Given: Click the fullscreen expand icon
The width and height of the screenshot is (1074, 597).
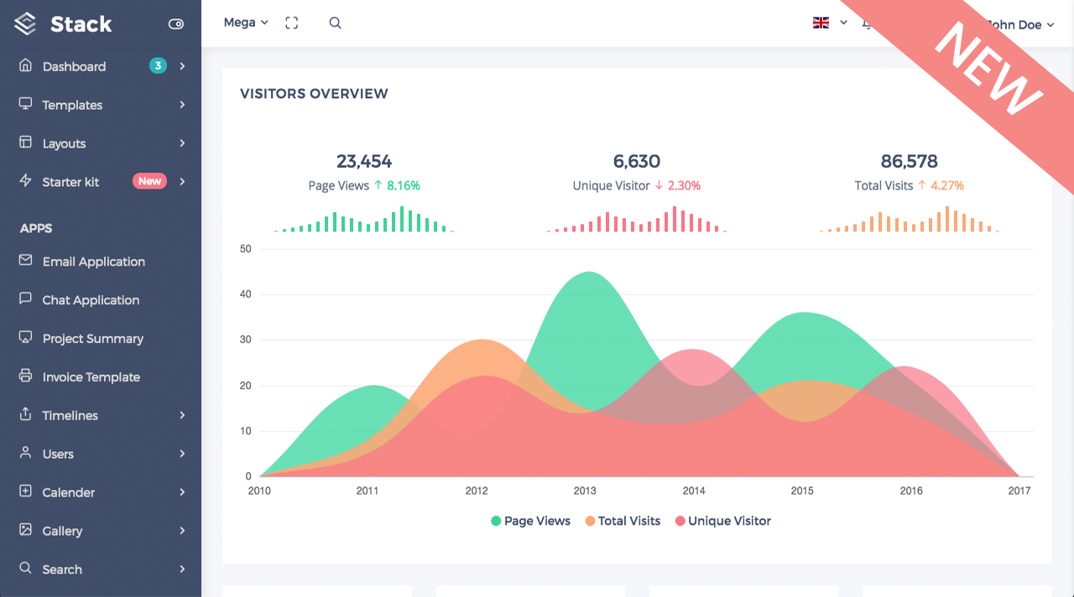Looking at the screenshot, I should point(292,23).
